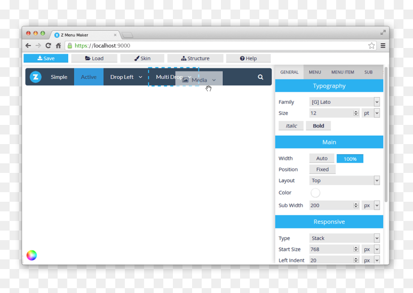Expand the Drop Left menu item
This screenshot has width=413, height=293.
pos(126,77)
